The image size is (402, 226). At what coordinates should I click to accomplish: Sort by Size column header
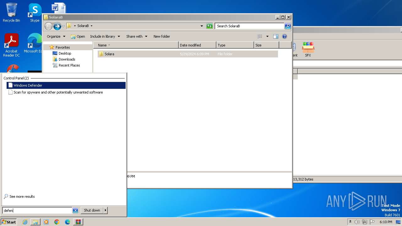point(266,45)
